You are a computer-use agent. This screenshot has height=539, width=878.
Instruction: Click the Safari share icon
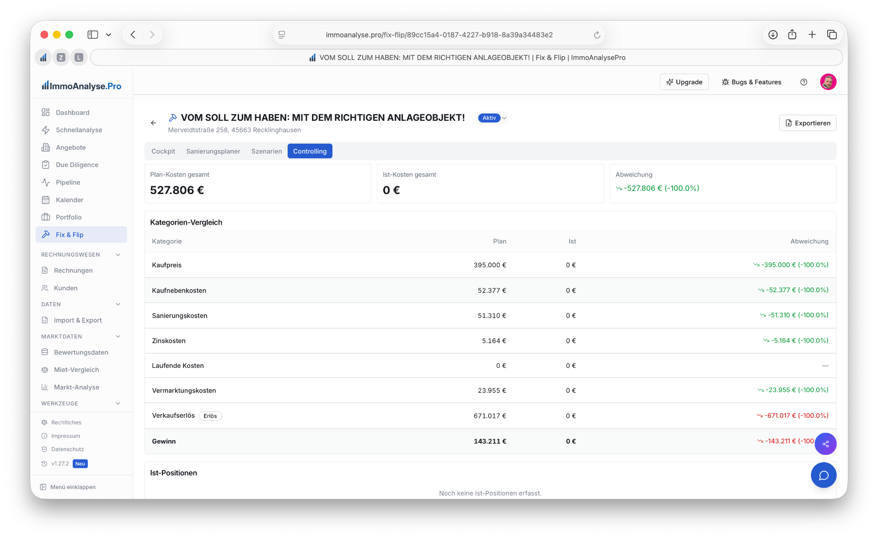(x=792, y=35)
